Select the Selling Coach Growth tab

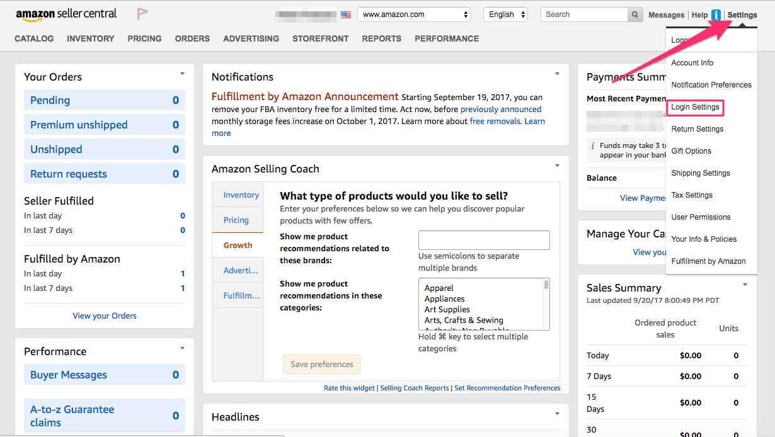(x=238, y=246)
